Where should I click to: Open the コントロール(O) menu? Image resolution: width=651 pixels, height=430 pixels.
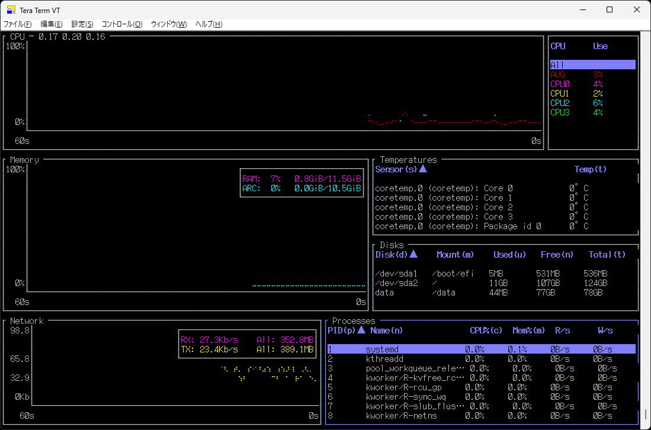(122, 24)
